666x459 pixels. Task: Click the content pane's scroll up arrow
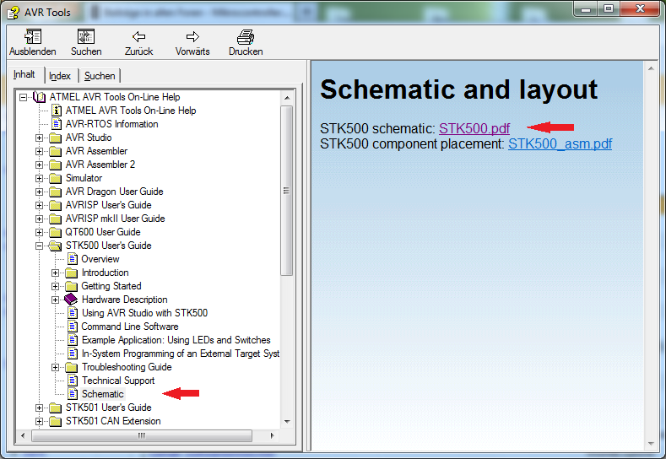[651, 68]
